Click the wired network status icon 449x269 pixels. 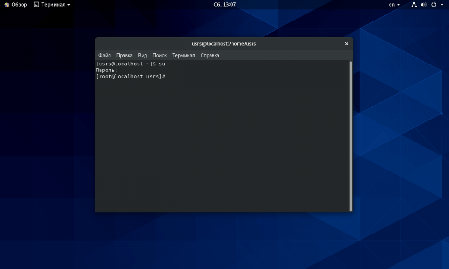point(414,5)
